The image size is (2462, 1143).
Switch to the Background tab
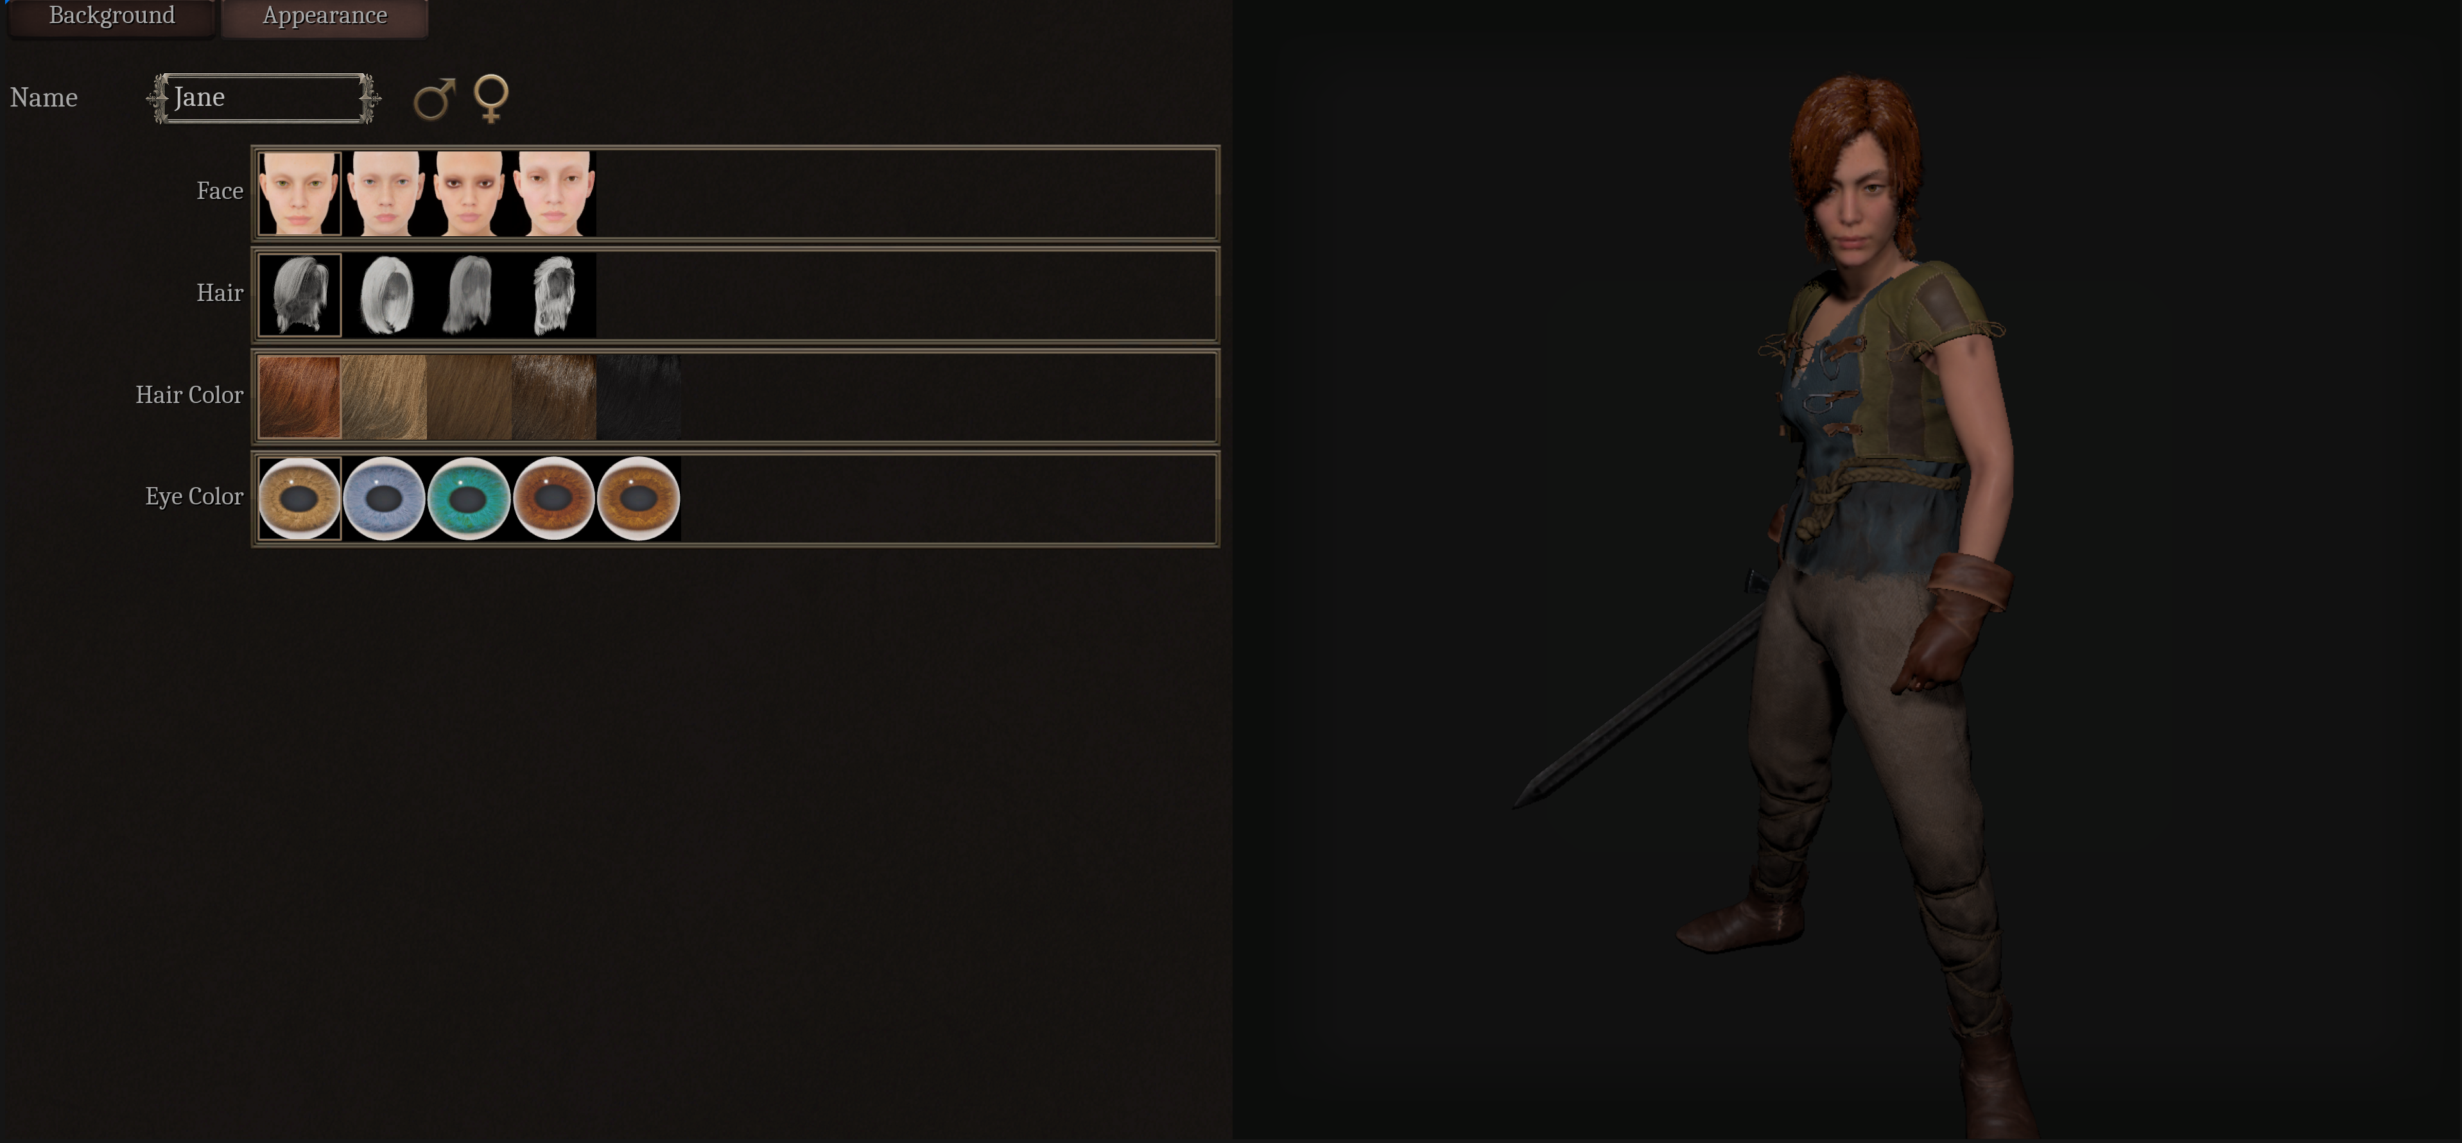[x=112, y=16]
